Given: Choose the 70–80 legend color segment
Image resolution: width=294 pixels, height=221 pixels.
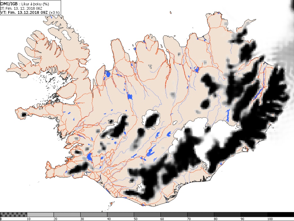Looking at the screenshot, I should pyautogui.click(x=201, y=215).
